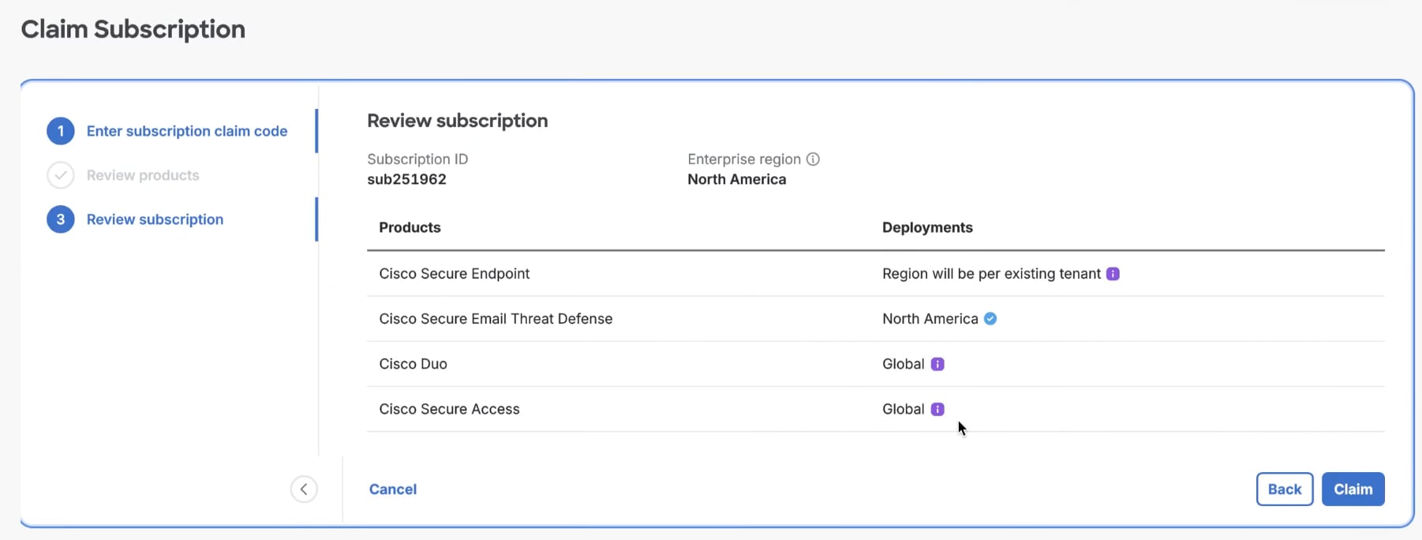
Task: Click step 3 circle icon
Action: click(x=61, y=219)
